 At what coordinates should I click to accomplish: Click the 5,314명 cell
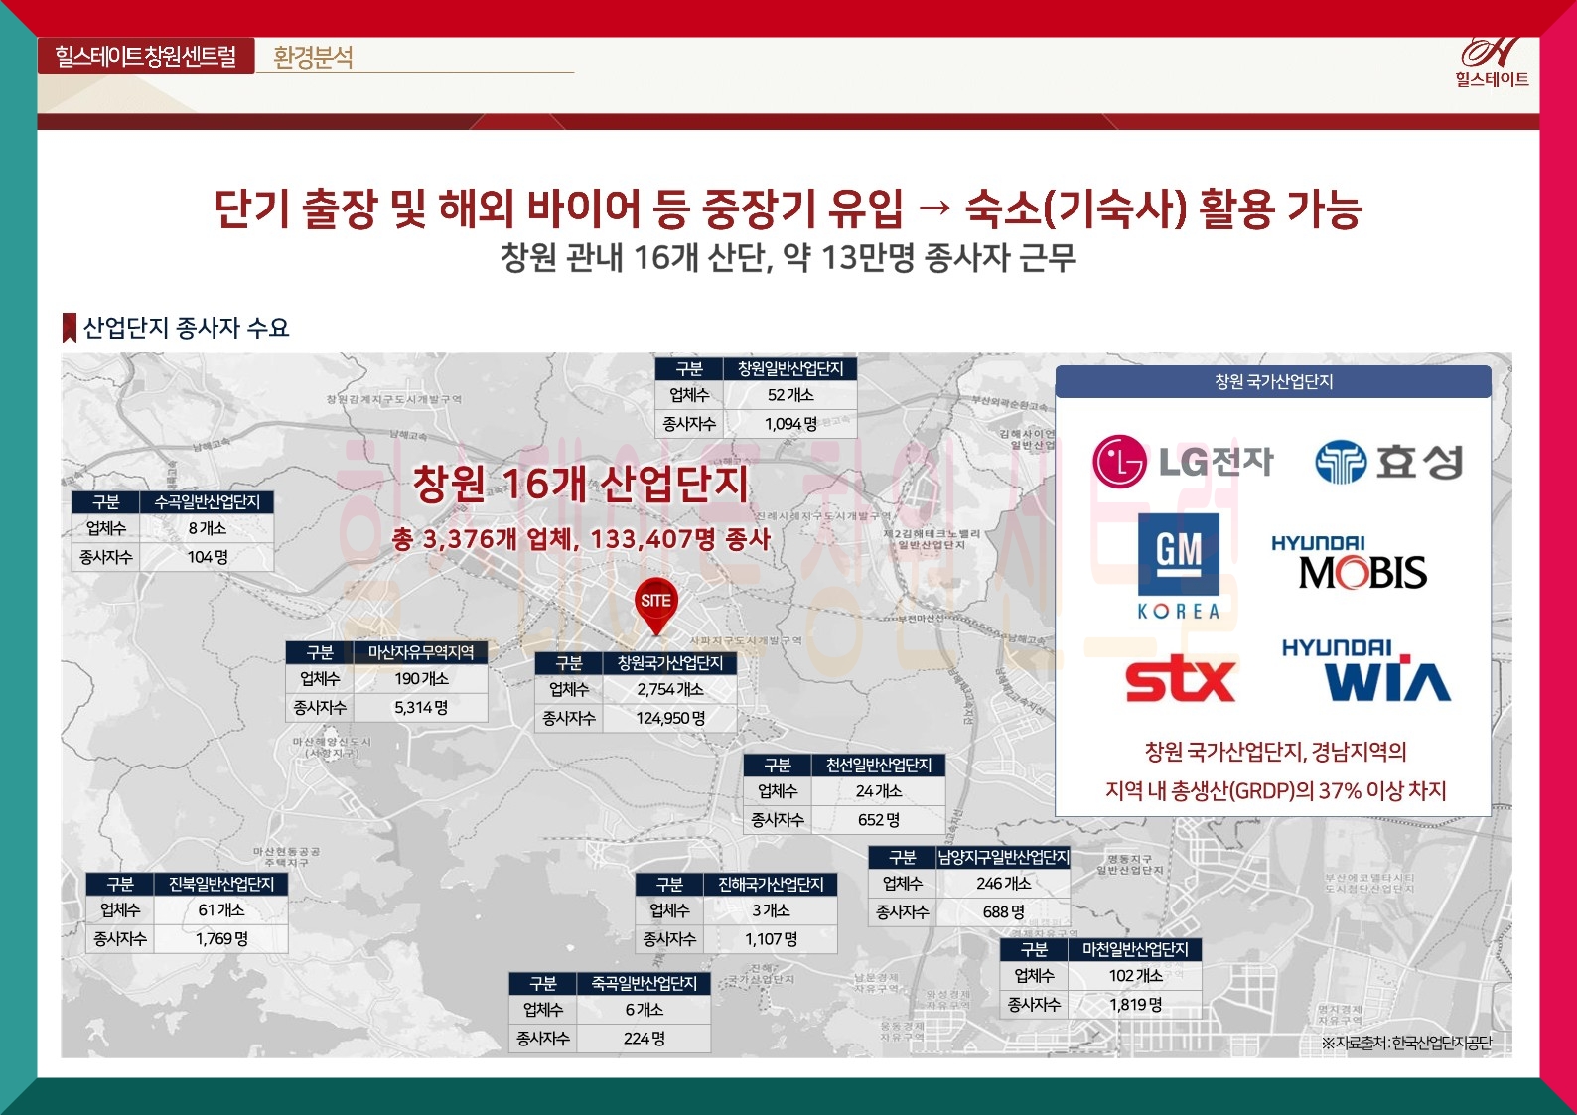click(421, 708)
